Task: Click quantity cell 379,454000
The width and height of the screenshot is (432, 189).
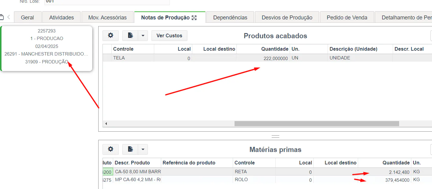Action: click(385, 180)
